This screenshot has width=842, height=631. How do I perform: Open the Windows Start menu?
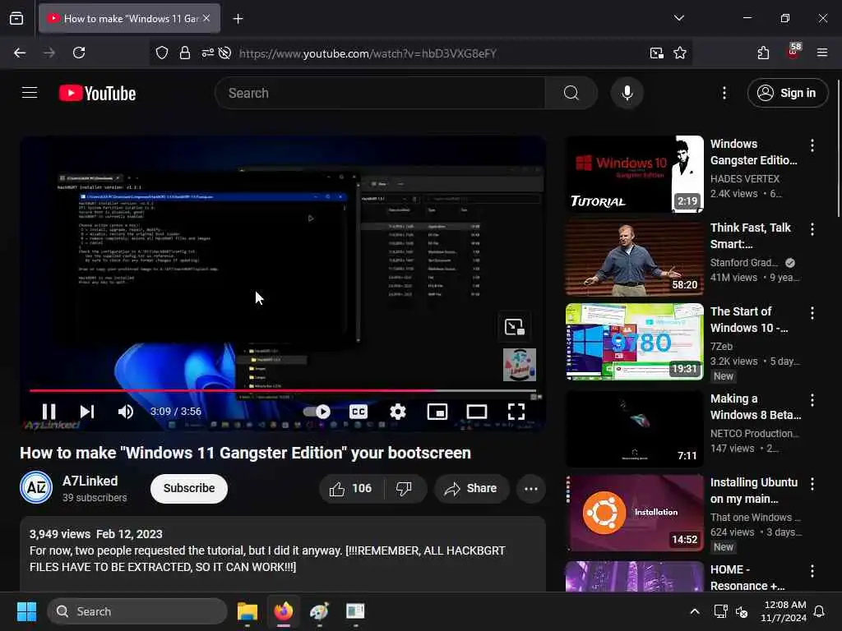click(26, 611)
